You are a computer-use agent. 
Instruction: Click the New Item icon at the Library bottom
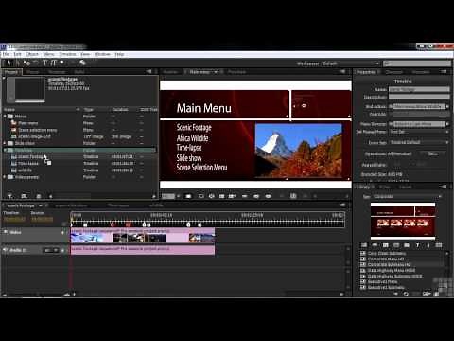[427, 294]
